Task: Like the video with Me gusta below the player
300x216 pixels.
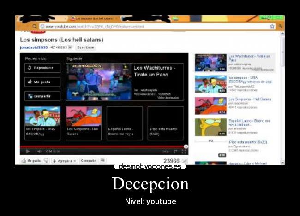Action: click(31, 161)
